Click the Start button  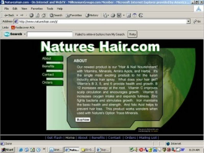pos(8,150)
